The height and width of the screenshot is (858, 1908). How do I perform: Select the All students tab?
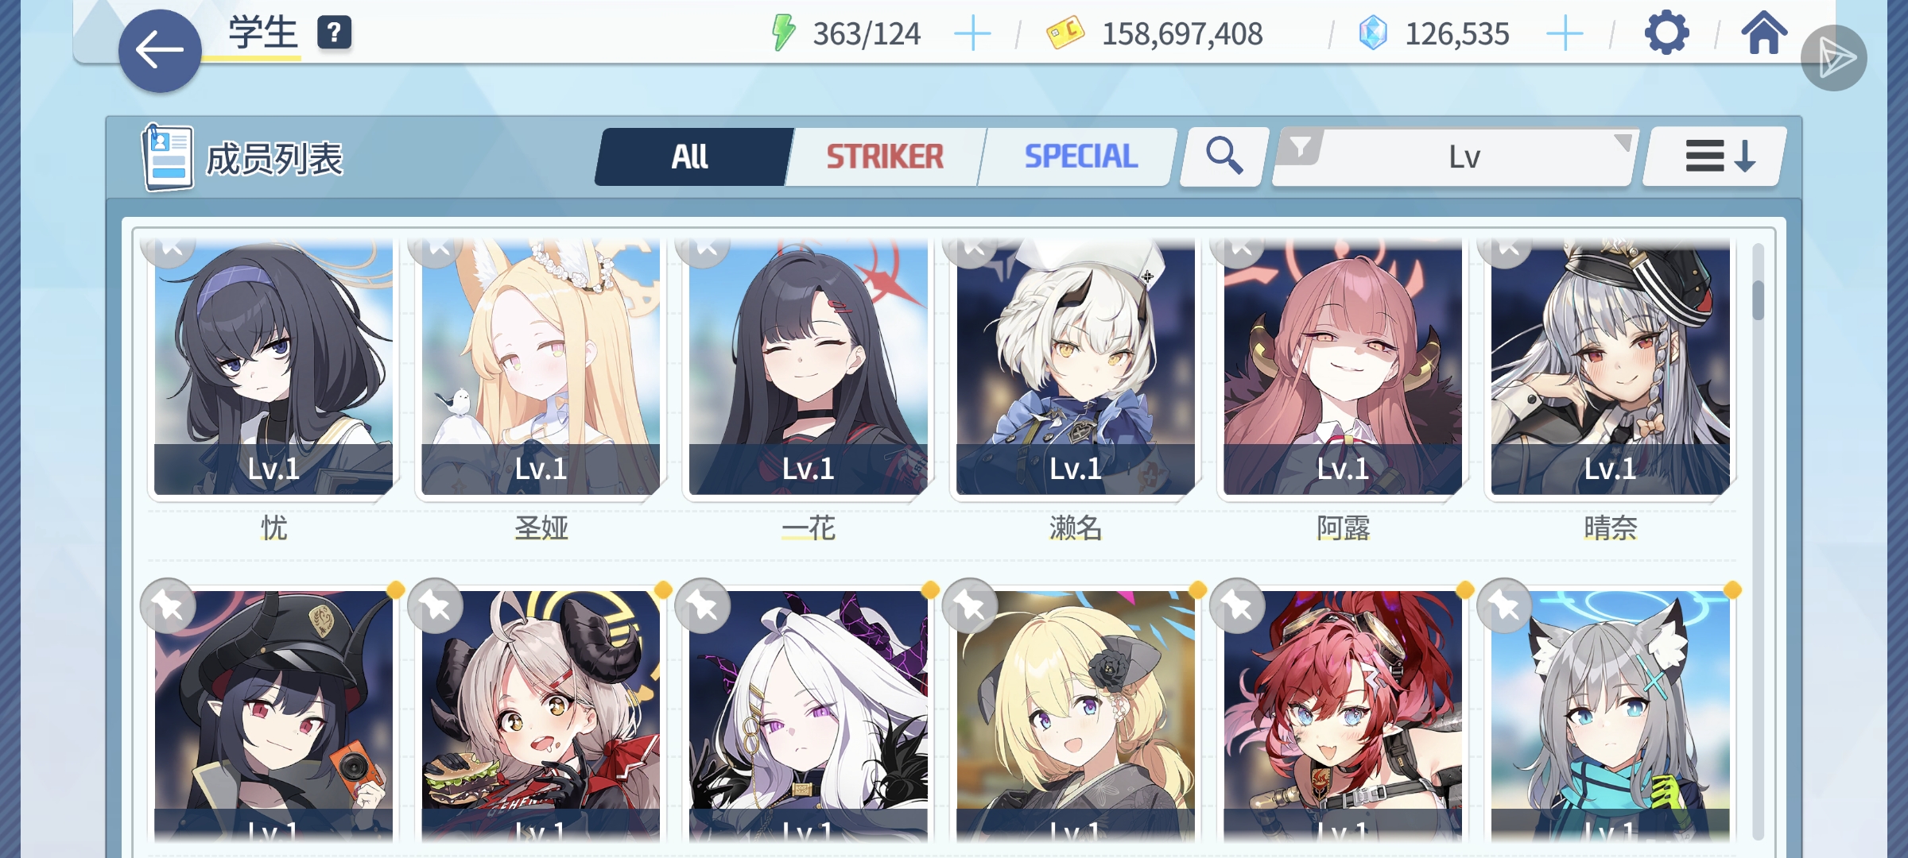tap(690, 157)
